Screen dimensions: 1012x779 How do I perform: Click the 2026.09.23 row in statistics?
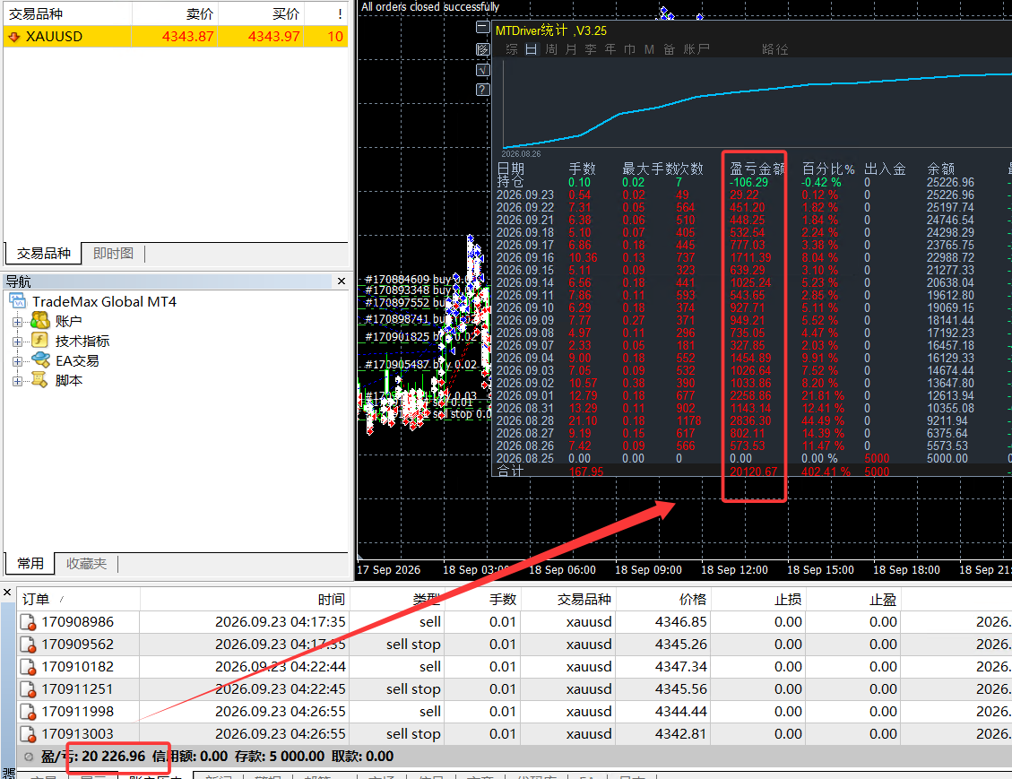pyautogui.click(x=752, y=195)
